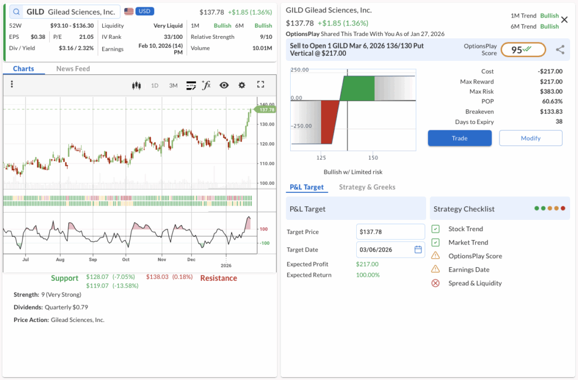Add an indicator with fx icon
Screen dimensions: 578x380
[x=207, y=85]
